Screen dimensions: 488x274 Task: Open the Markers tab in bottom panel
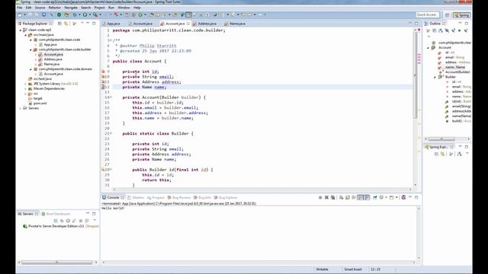138,198
